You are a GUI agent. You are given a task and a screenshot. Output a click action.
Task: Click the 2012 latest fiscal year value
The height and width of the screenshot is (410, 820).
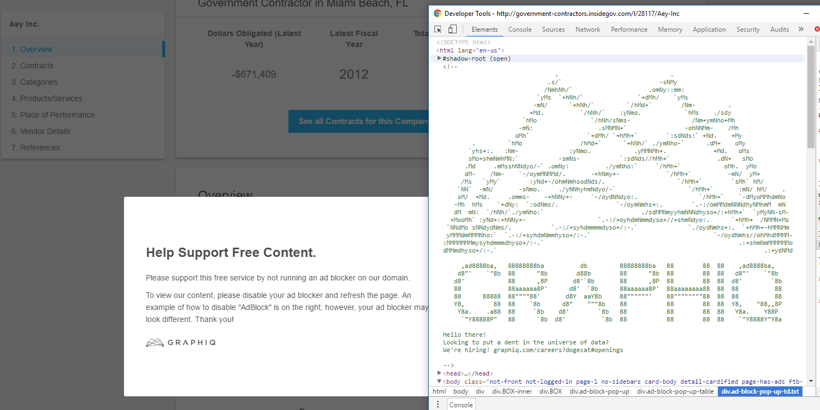click(354, 74)
